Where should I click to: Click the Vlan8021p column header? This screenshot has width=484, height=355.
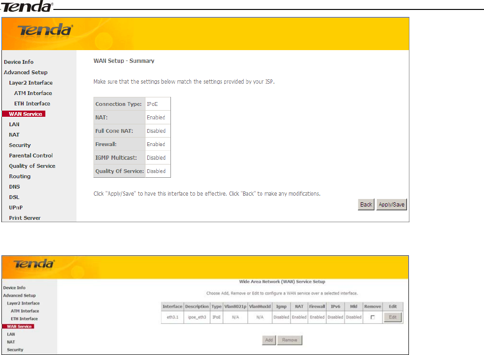(x=235, y=306)
